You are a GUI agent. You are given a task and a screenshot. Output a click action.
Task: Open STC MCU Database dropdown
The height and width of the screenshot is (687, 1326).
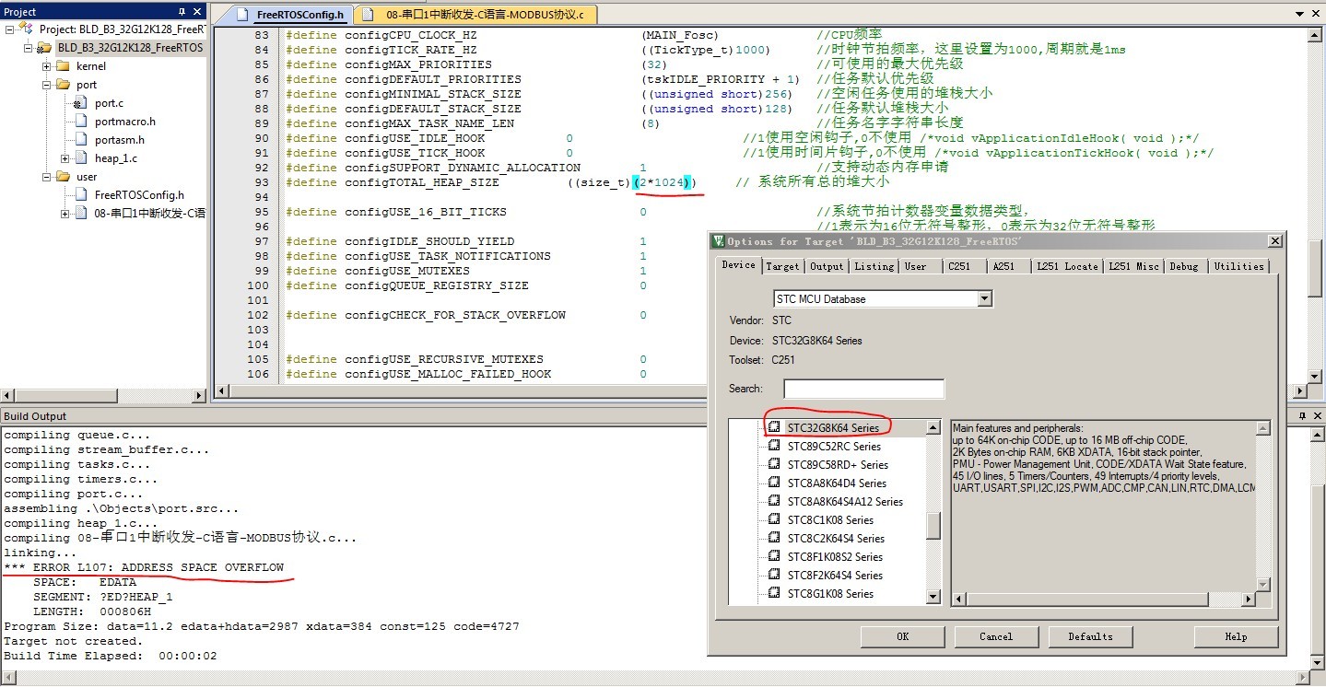[x=985, y=299]
